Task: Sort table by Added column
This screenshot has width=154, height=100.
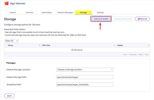Action: tap(133, 45)
